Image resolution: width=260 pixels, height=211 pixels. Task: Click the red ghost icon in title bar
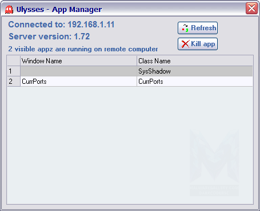[9, 10]
